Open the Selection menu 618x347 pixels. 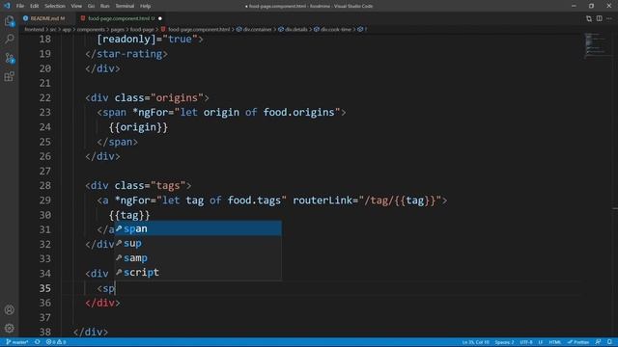click(x=55, y=6)
